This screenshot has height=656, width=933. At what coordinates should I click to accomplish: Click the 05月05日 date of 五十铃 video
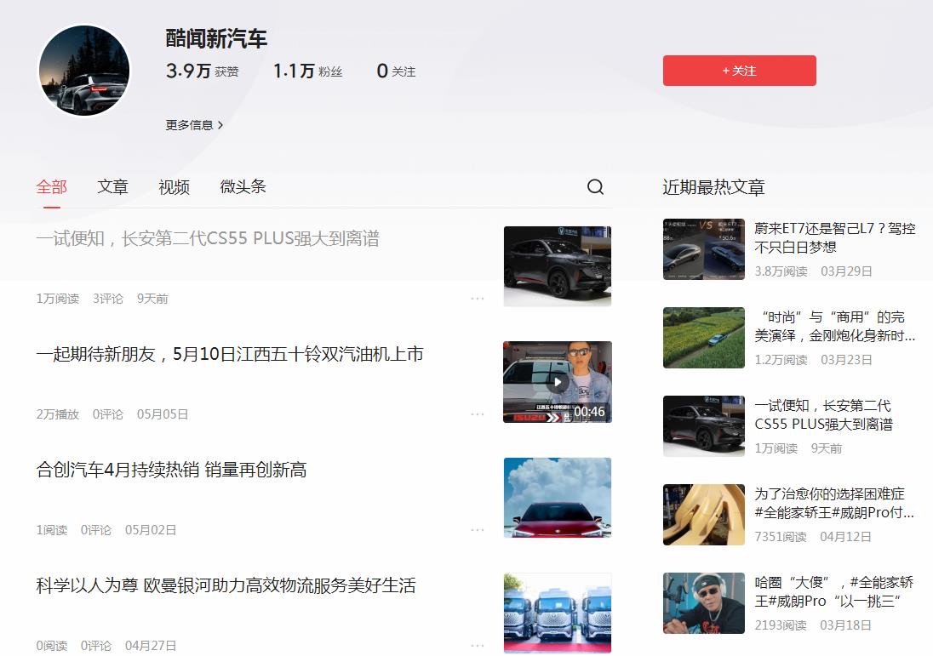163,414
